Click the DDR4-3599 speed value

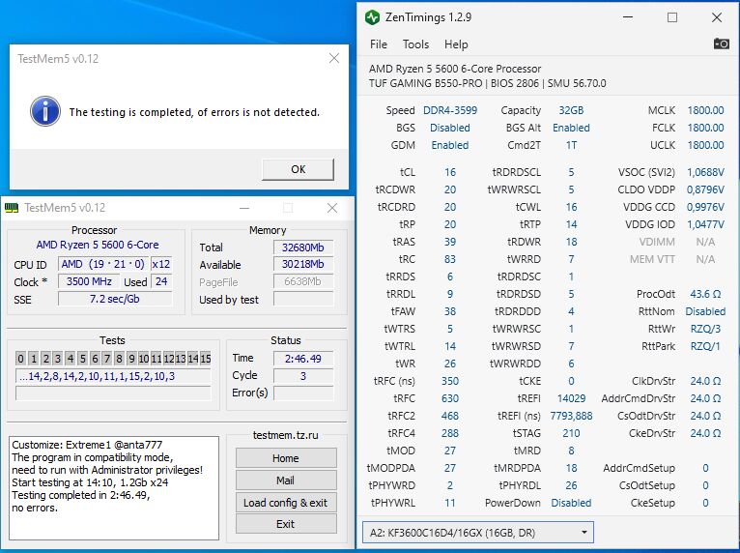[x=450, y=110]
